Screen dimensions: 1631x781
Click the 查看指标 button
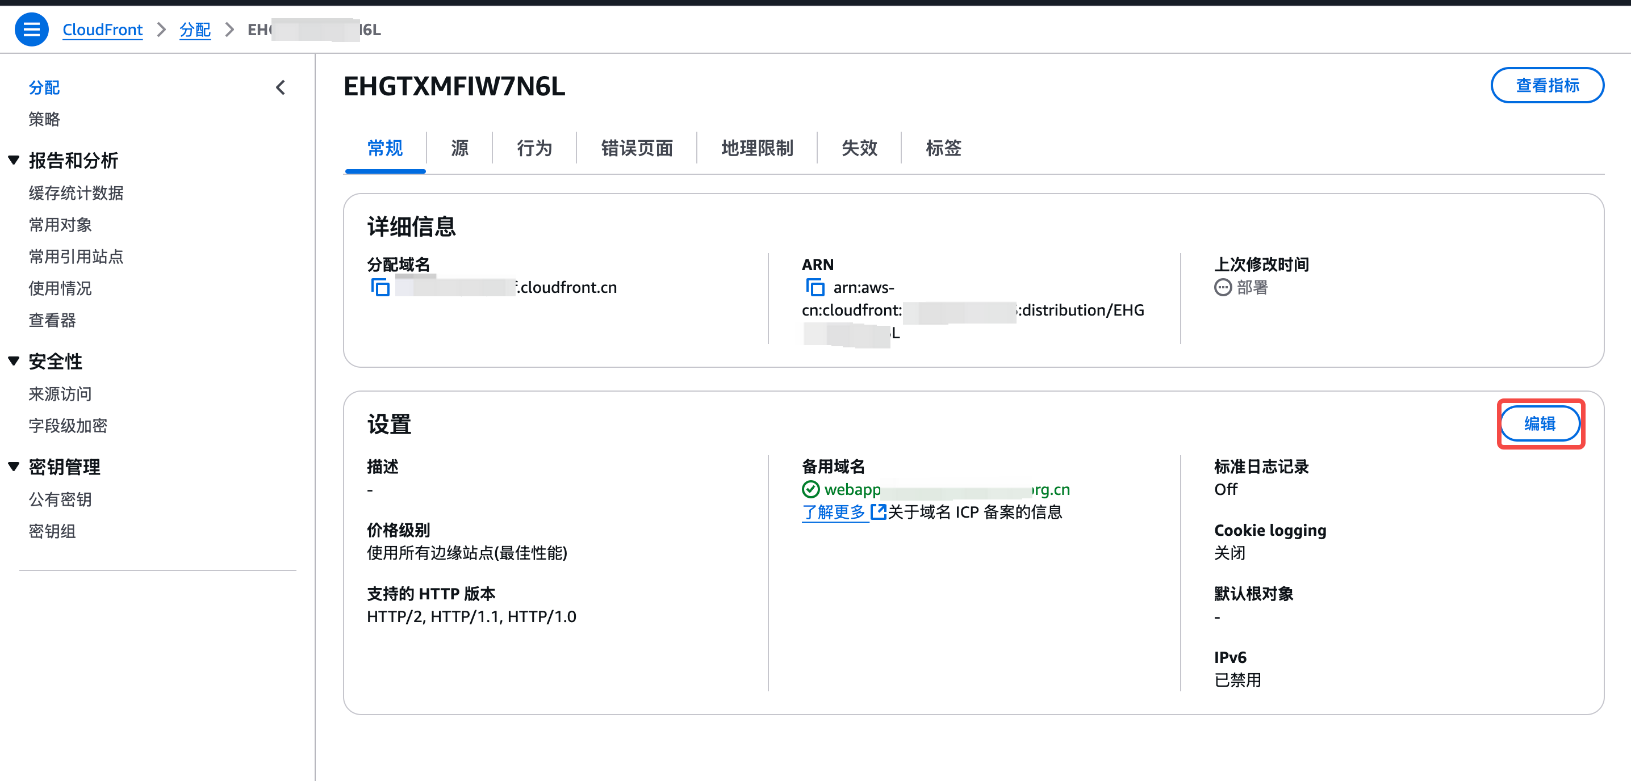(x=1547, y=85)
